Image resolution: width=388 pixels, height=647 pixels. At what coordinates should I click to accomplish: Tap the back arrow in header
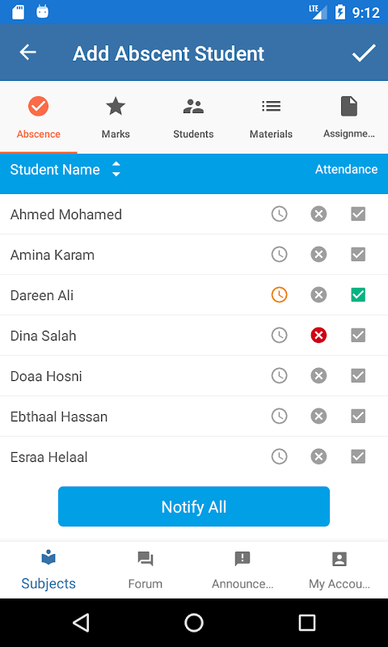click(28, 53)
